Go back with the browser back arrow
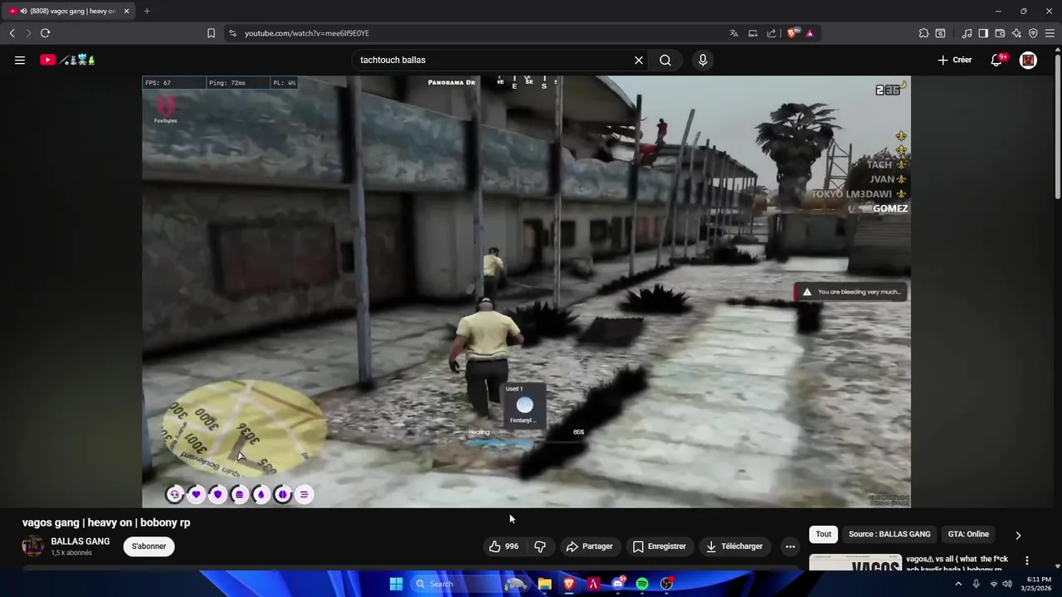Image resolution: width=1062 pixels, height=597 pixels. coord(12,33)
